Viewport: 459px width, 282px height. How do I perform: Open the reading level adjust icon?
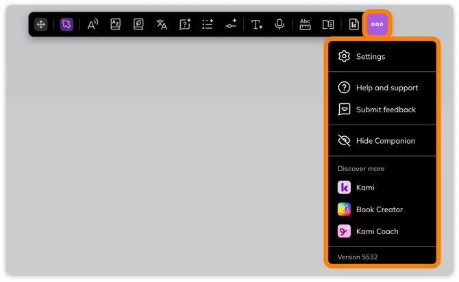click(x=231, y=24)
